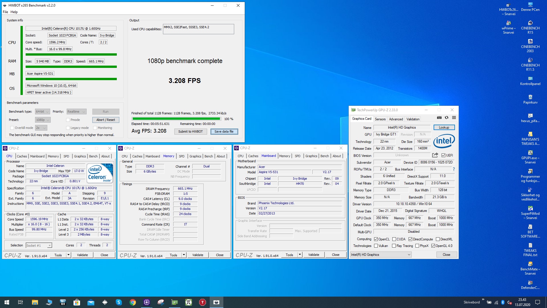Toggle the Vulkan checkbox in GPU-Z
Viewport: 547px width, 308px height.
click(376, 246)
